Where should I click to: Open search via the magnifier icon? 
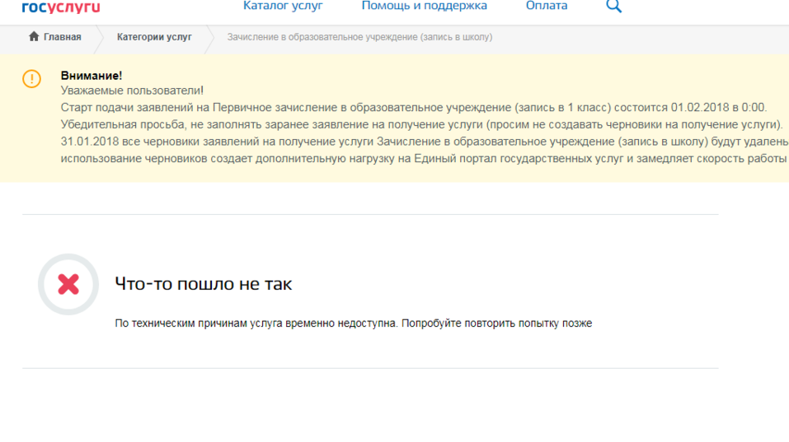[x=613, y=7]
